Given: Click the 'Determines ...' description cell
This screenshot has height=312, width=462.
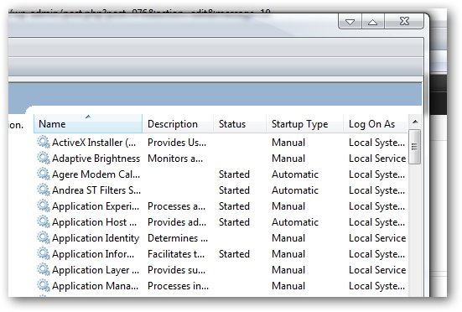Looking at the screenshot, I should pos(178,238).
